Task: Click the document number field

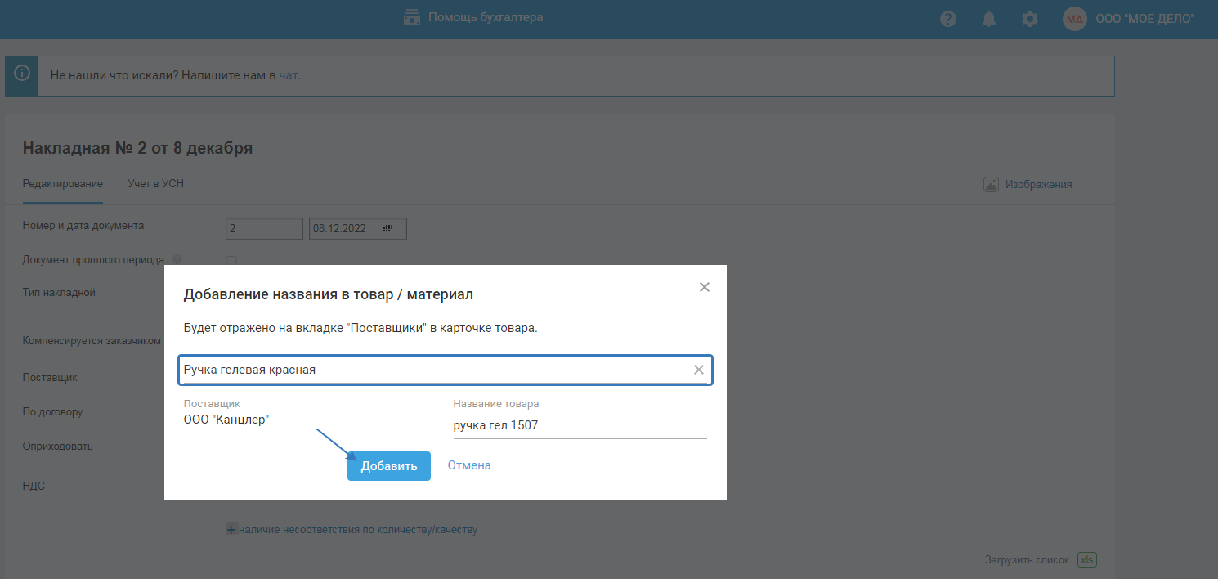Action: point(264,229)
